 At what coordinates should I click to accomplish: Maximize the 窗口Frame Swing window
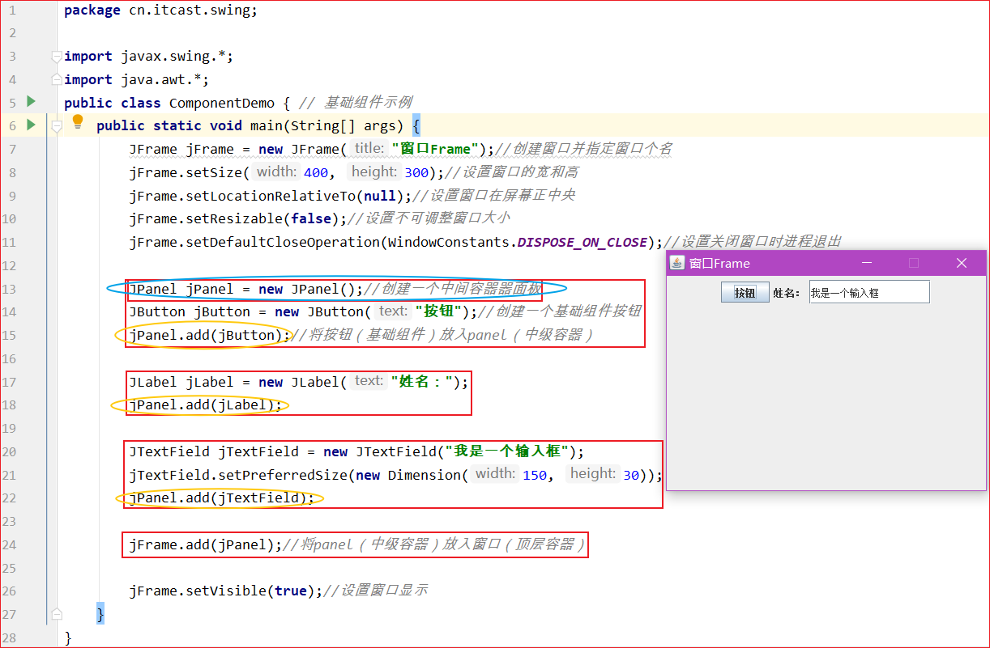pyautogui.click(x=914, y=263)
